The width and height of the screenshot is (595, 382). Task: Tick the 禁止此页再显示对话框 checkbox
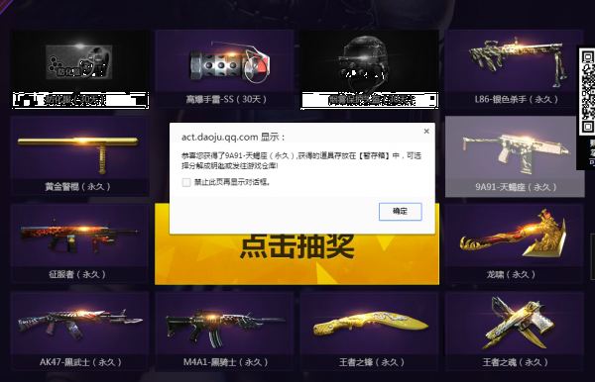click(x=186, y=182)
